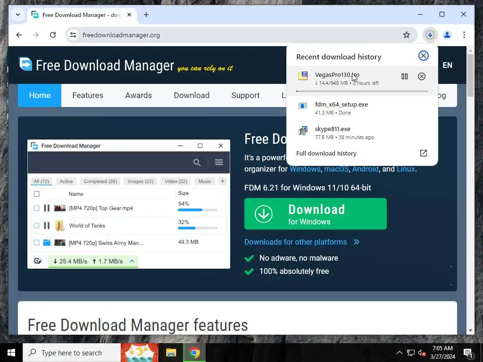Click the green Download for Windows button

pyautogui.click(x=316, y=214)
